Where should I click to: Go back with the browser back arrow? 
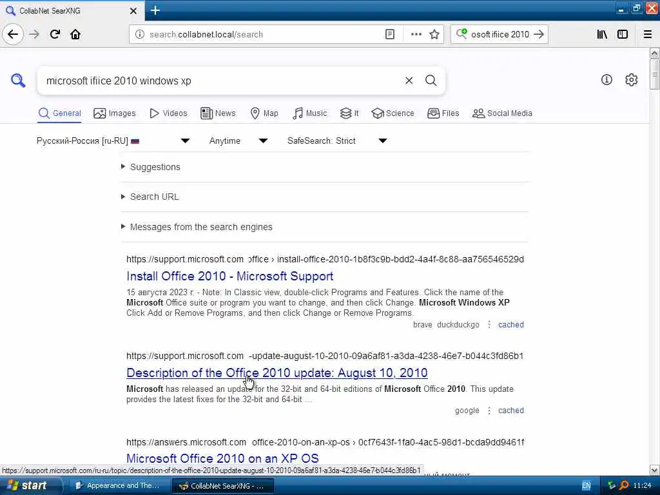13,34
